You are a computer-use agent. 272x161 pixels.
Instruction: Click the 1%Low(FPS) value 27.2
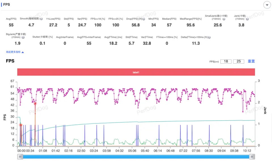tap(53, 25)
